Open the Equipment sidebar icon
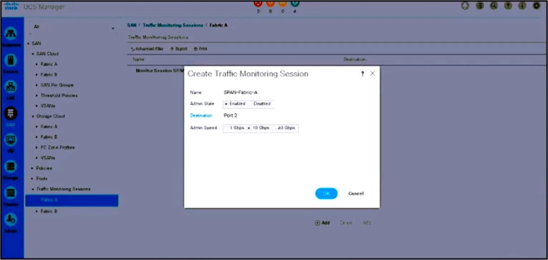Screen dimensions: 548x260 pos(11,33)
